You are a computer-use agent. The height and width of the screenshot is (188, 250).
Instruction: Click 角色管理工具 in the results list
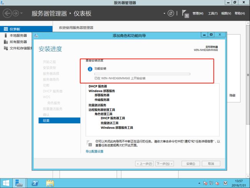point(103,114)
